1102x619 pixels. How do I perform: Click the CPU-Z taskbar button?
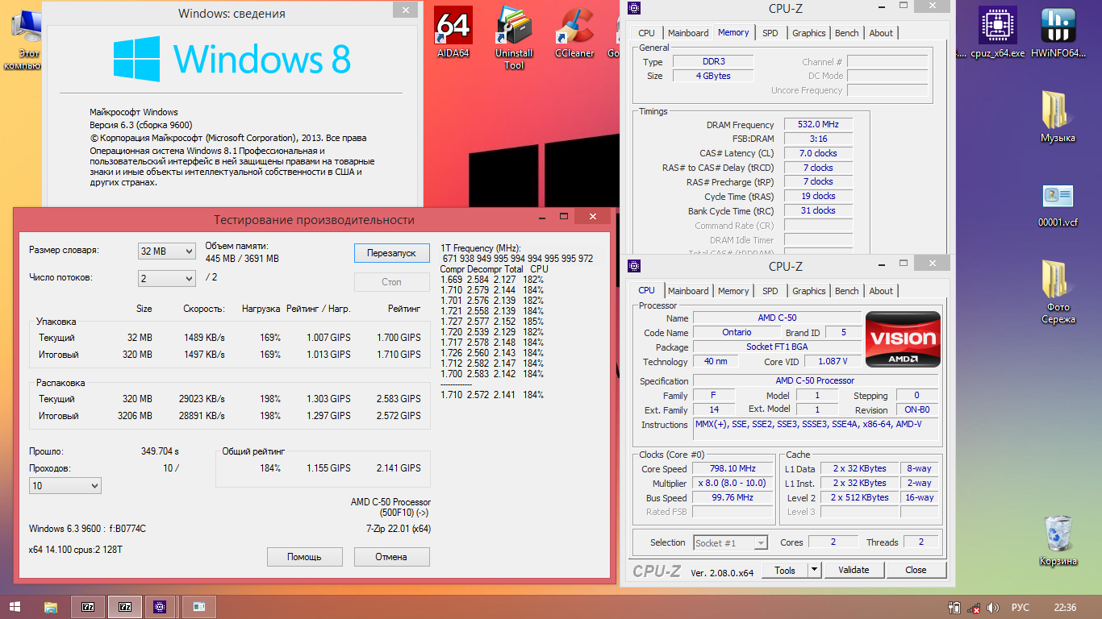[160, 607]
